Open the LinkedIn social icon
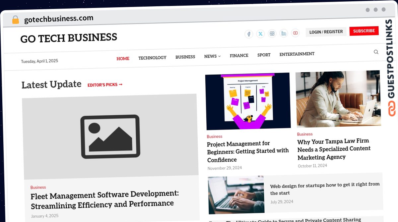Screen dimensions: 398x222 click(284, 33)
